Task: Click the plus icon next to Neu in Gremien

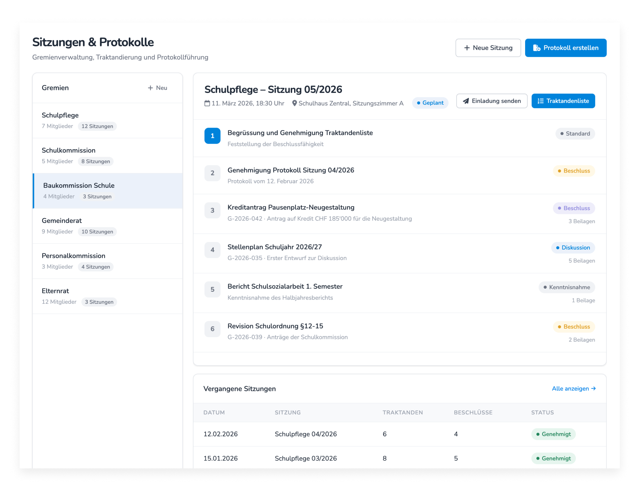Action: point(150,88)
